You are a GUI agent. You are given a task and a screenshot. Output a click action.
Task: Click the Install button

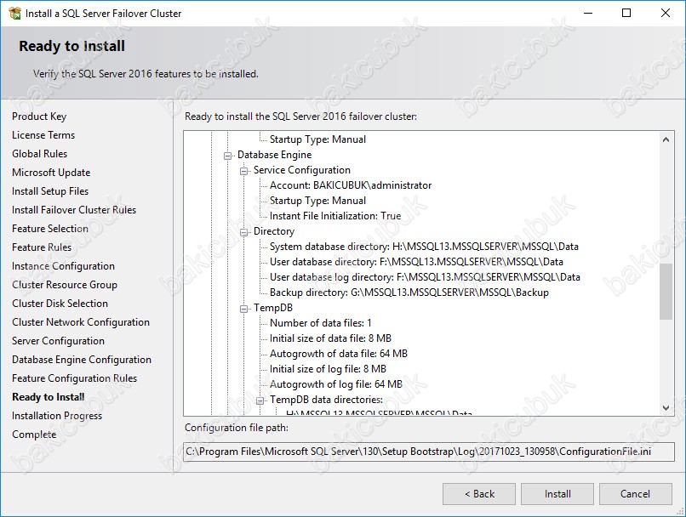coord(557,494)
